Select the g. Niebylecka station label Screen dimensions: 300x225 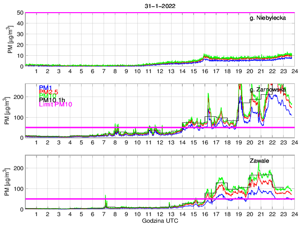tap(270, 18)
